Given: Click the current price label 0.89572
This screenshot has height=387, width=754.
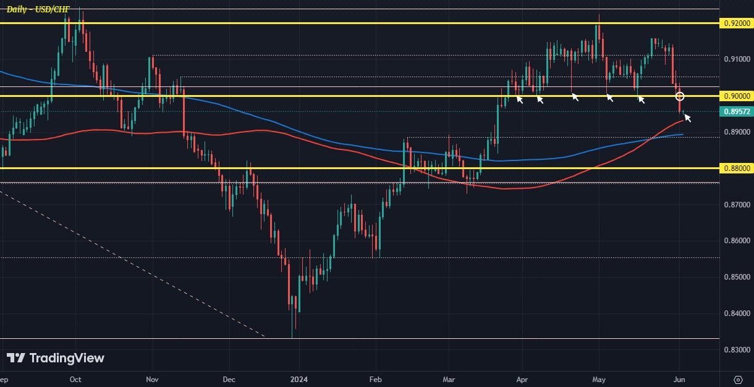Looking at the screenshot, I should tap(735, 112).
